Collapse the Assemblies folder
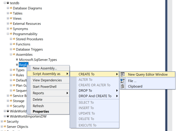The height and width of the screenshot is (131, 178). pyautogui.click(x=11, y=55)
